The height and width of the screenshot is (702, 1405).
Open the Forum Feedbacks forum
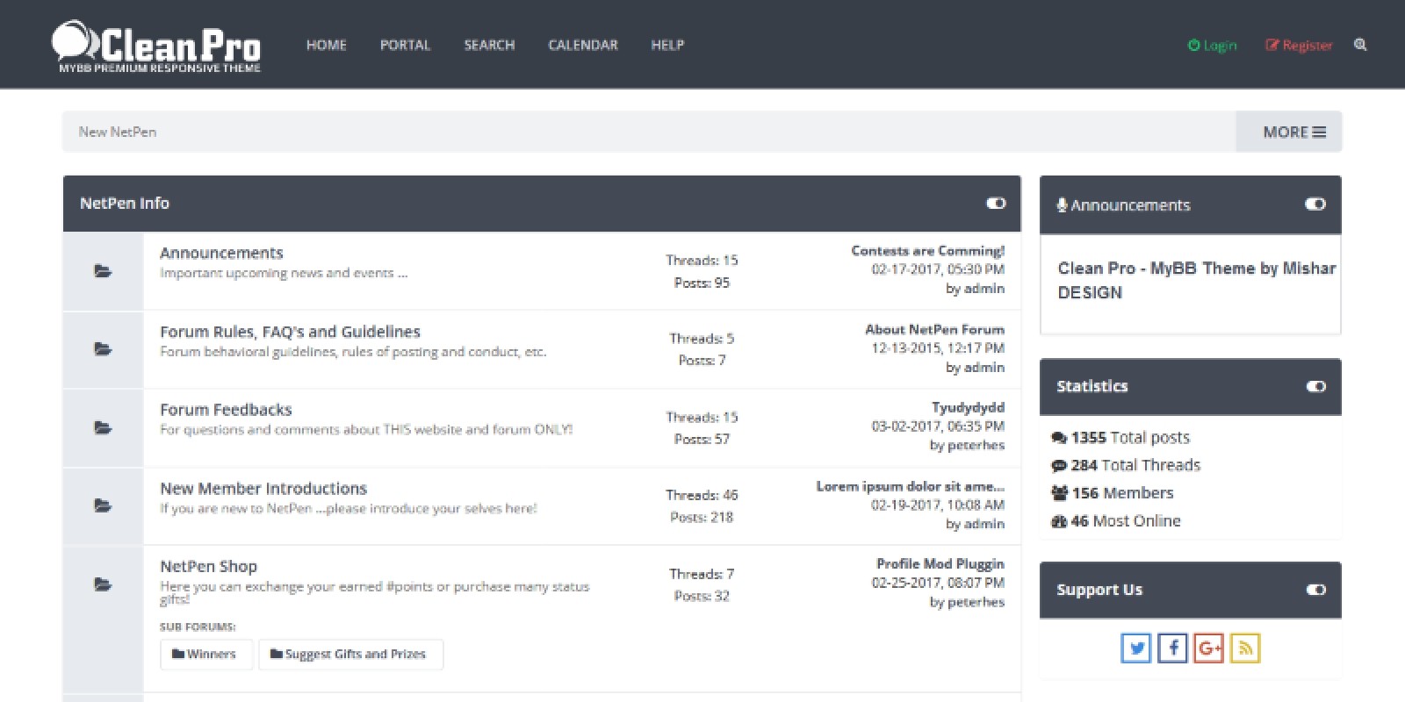coord(226,410)
